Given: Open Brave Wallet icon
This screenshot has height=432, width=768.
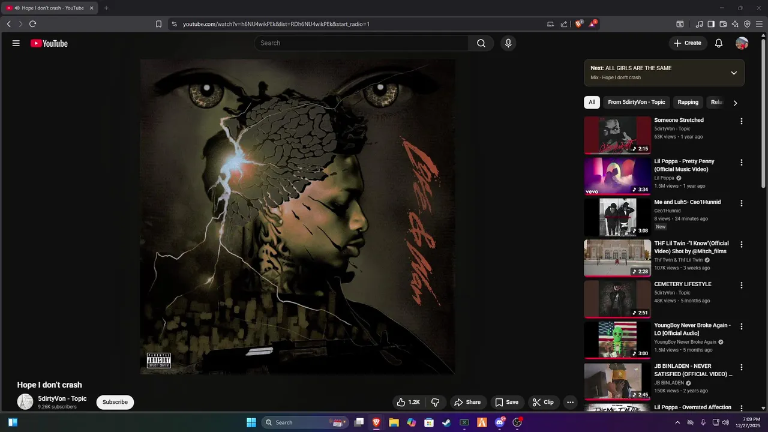Looking at the screenshot, I should 723,24.
